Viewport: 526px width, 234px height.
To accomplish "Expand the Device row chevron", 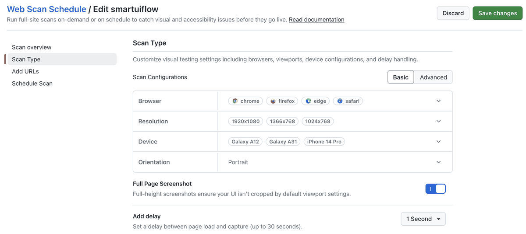I will point(438,142).
